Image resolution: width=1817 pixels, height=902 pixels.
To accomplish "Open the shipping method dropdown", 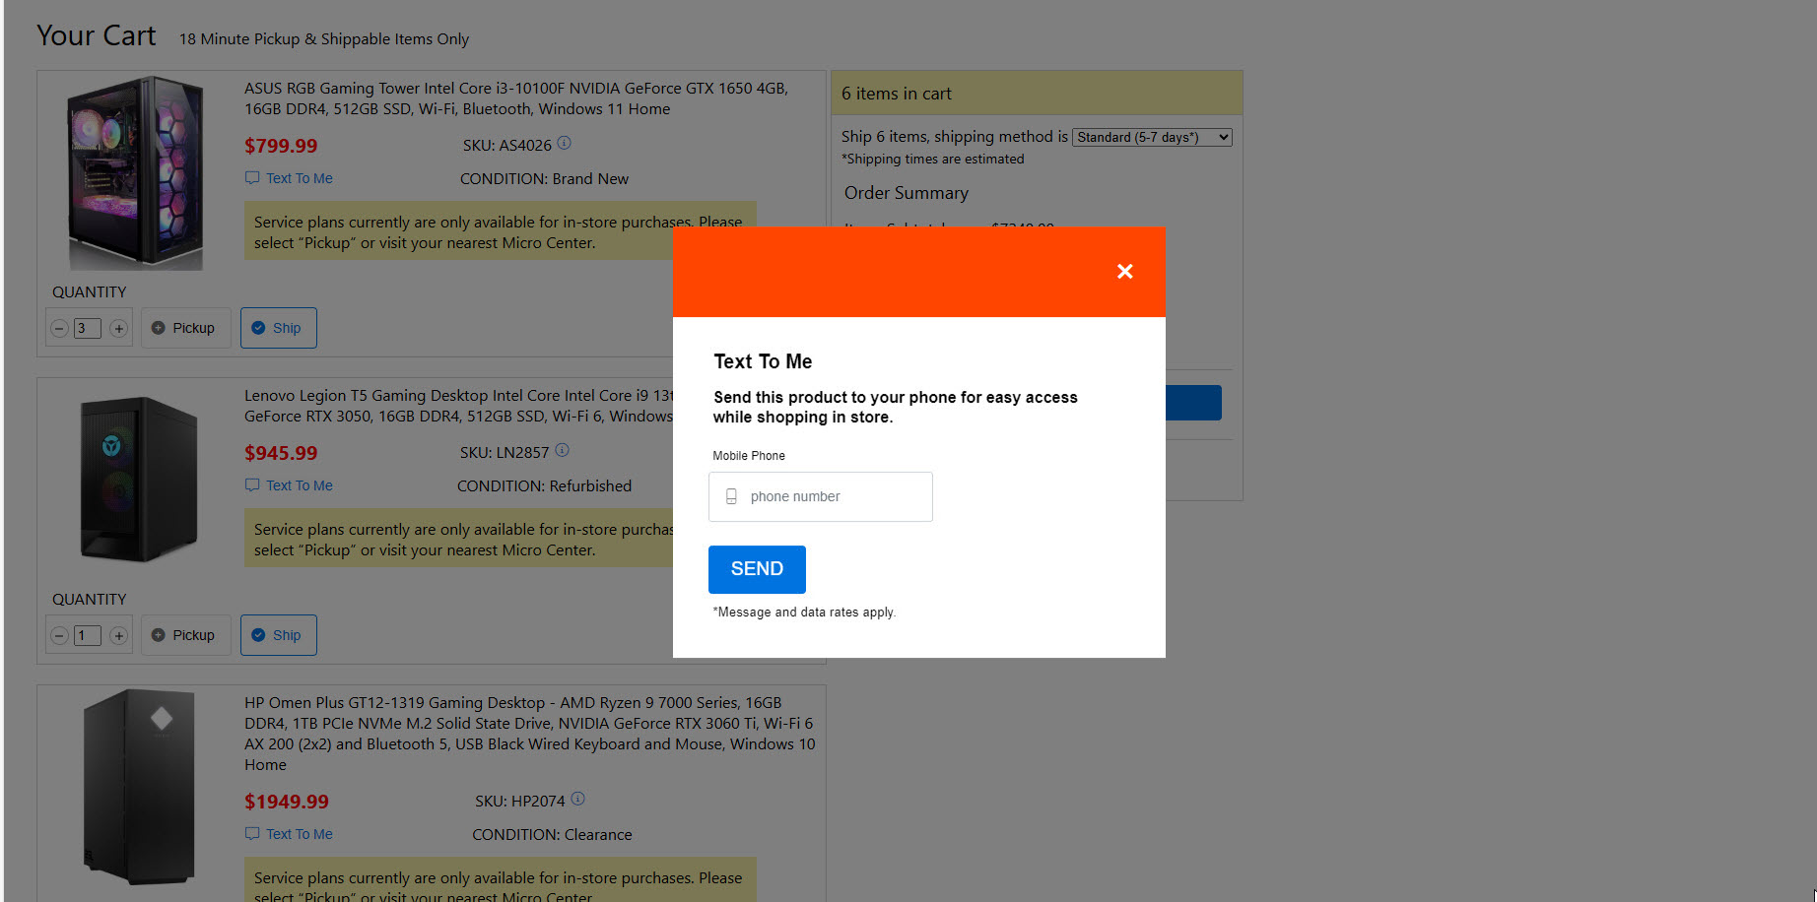I will pyautogui.click(x=1151, y=138).
